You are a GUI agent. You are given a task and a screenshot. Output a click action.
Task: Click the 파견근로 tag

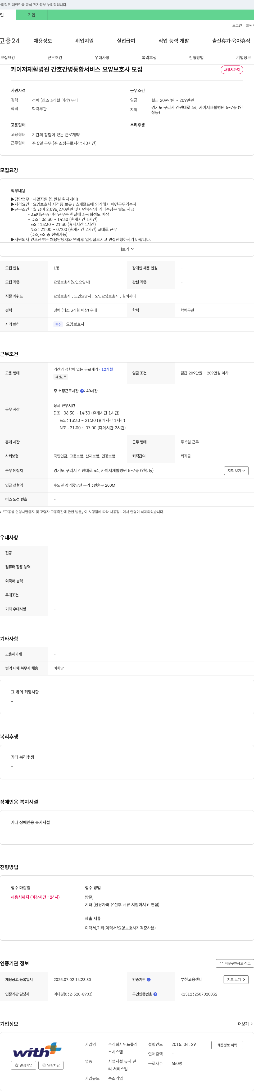(60, 377)
